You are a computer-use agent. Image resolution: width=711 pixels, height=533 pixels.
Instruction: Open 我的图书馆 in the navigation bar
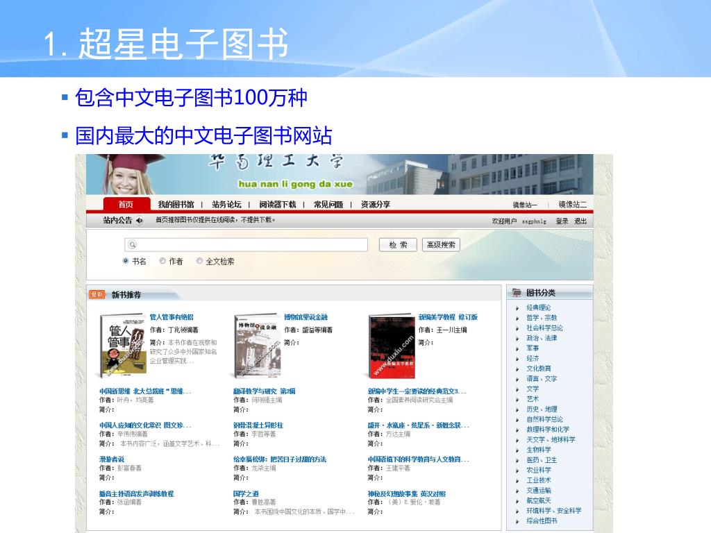point(176,205)
